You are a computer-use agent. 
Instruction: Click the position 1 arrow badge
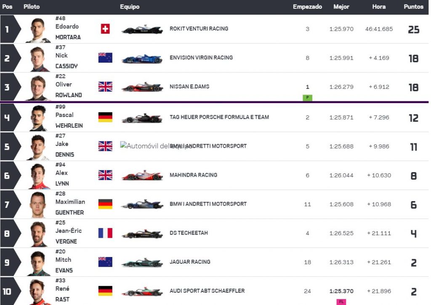11,29
